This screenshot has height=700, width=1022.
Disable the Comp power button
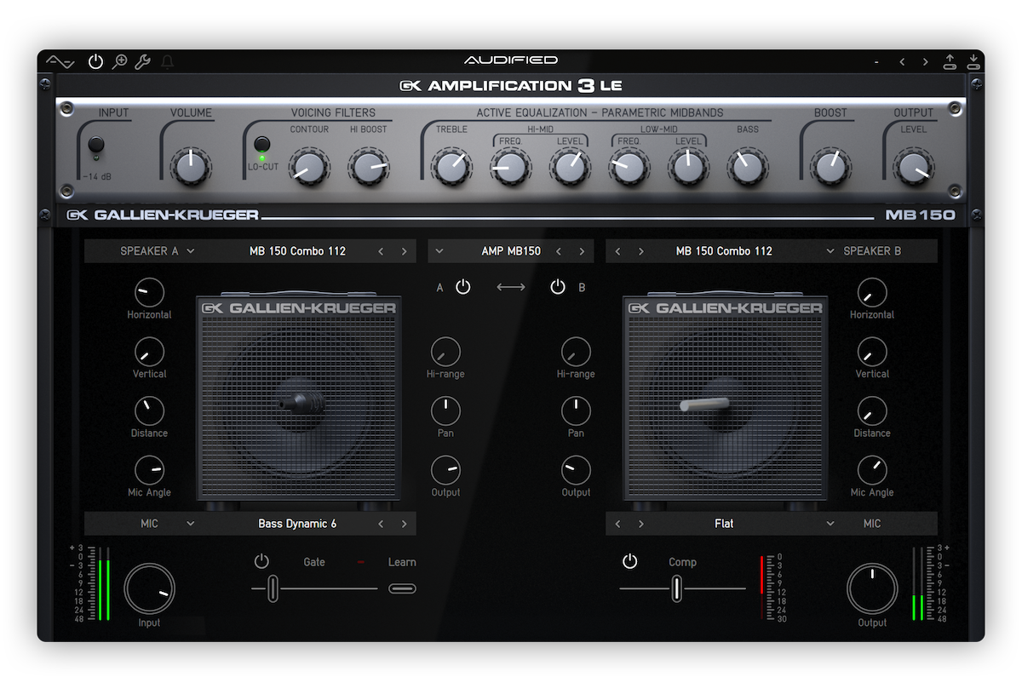coord(629,561)
